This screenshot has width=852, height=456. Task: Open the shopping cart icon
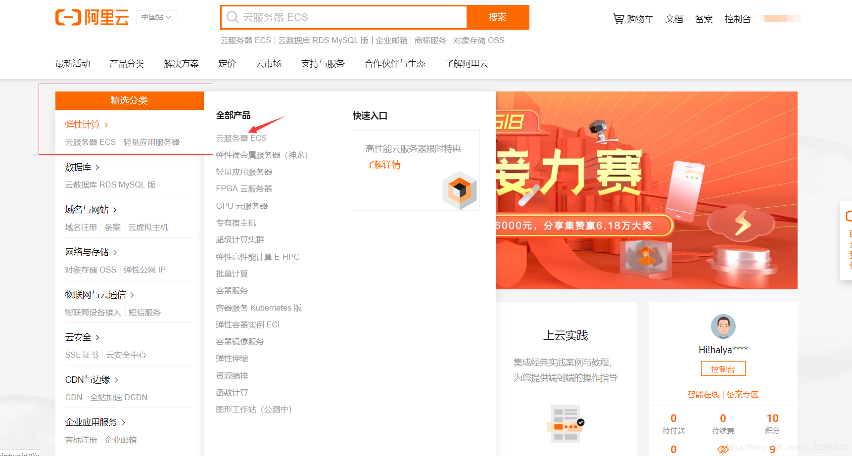coord(618,19)
